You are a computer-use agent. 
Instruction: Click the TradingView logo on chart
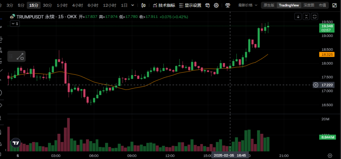(x=15, y=143)
